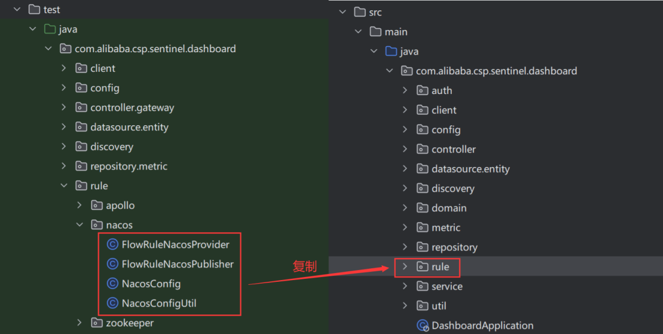Image resolution: width=663 pixels, height=334 pixels.
Task: Expand the util package chevron
Action: click(x=405, y=306)
